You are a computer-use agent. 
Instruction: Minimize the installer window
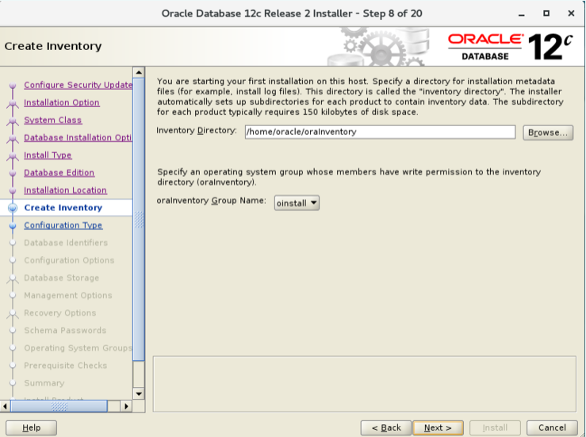point(521,13)
